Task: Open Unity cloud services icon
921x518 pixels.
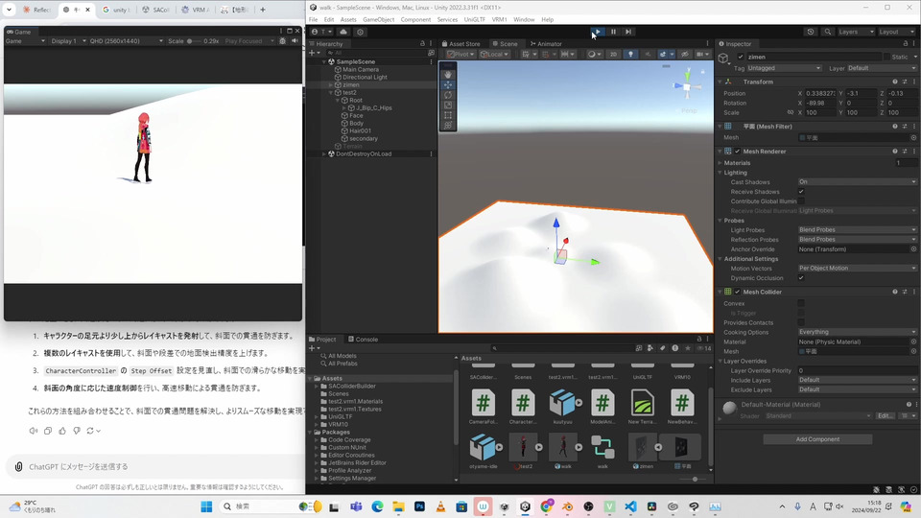Action: point(343,32)
